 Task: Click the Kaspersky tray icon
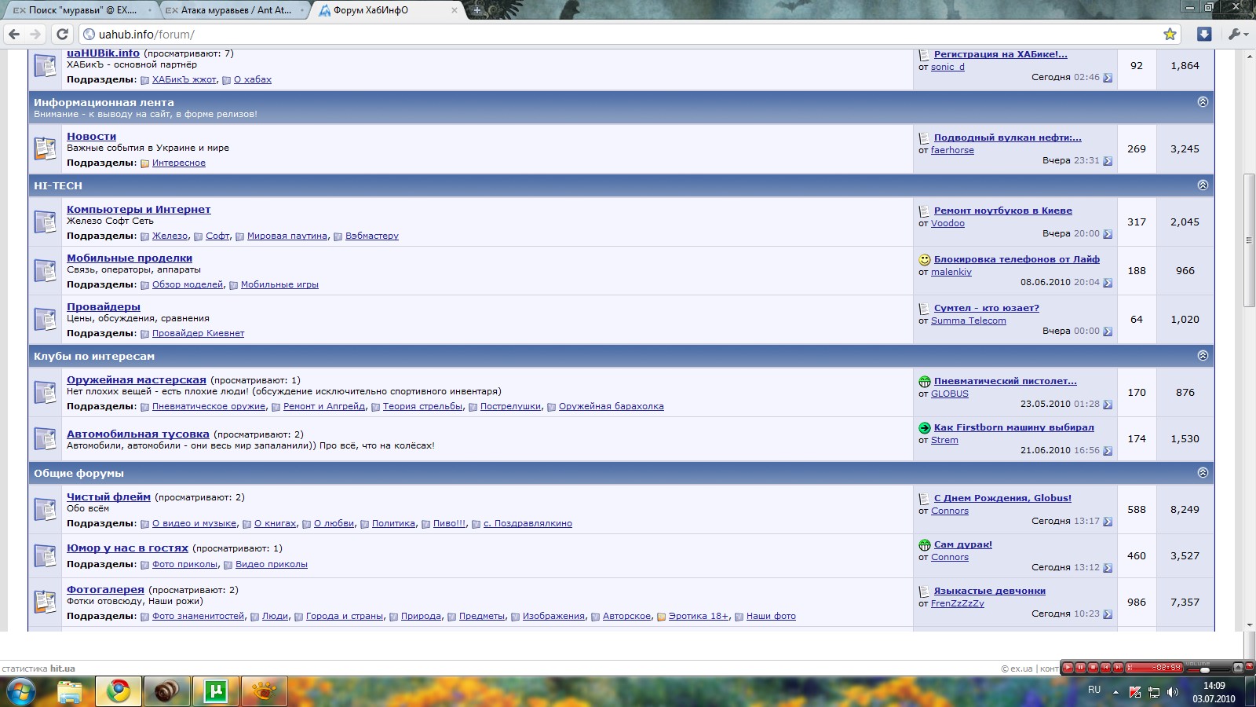pos(1134,692)
